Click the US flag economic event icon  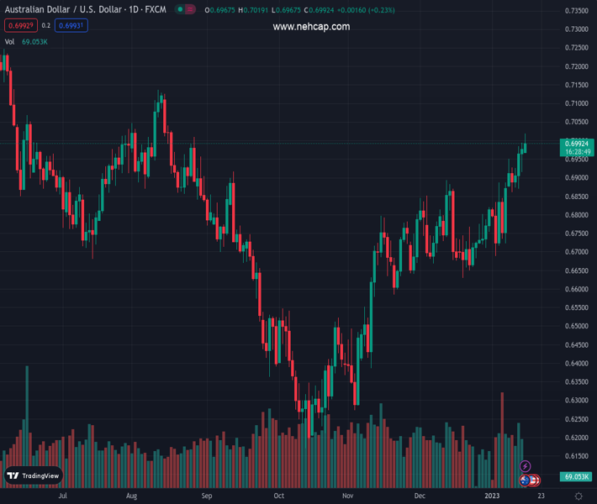(x=533, y=480)
